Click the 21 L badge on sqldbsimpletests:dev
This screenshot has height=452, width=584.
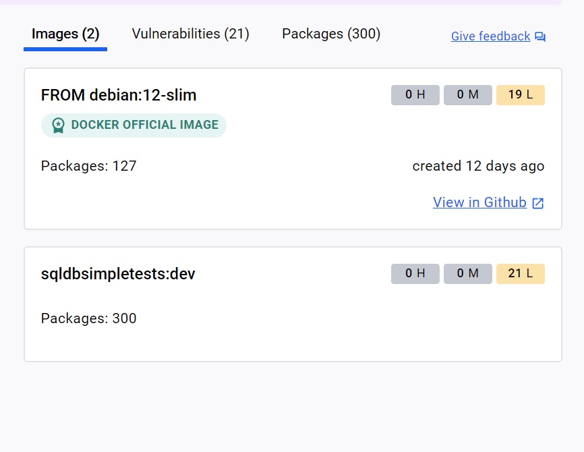pos(521,273)
